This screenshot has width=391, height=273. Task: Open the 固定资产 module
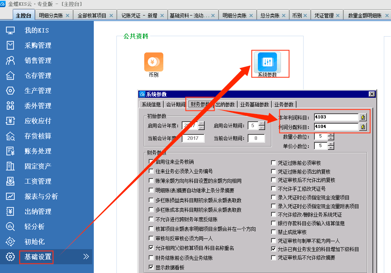click(x=38, y=166)
